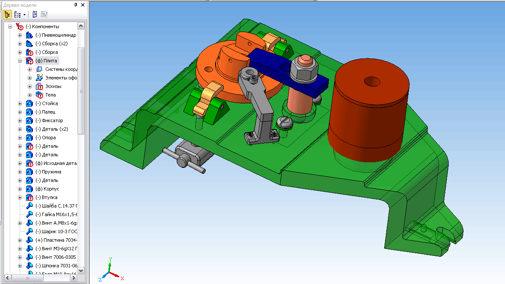This screenshot has width=505, height=284.
Task: Click the Опора part icon
Action: (x=29, y=138)
